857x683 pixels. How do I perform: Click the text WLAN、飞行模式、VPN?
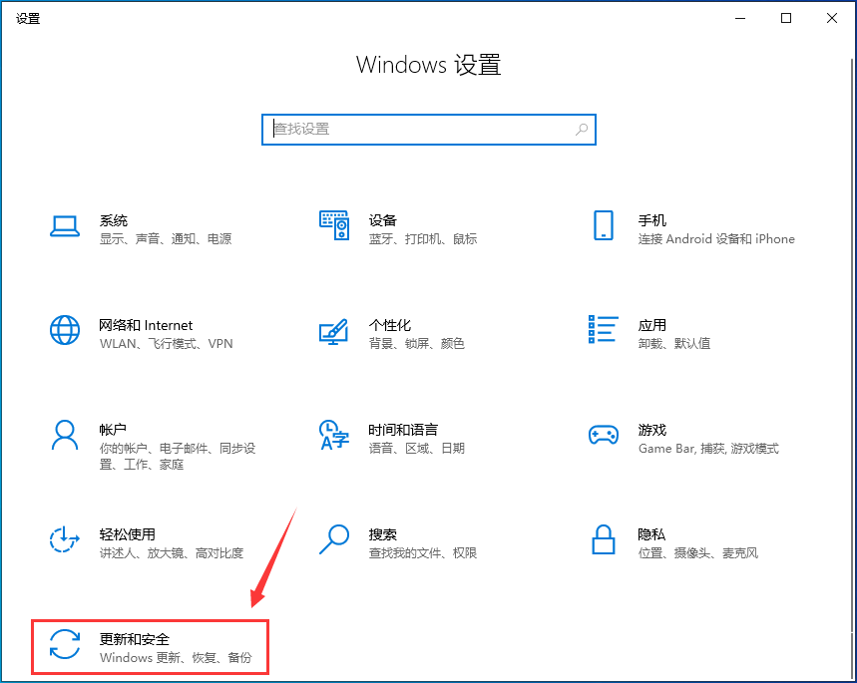(167, 344)
